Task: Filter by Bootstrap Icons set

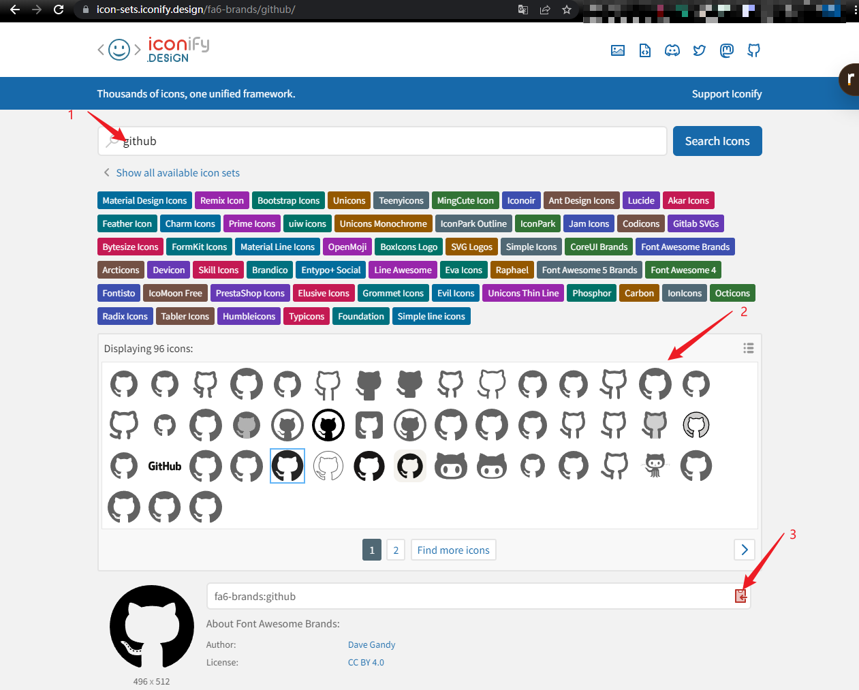Action: (288, 200)
